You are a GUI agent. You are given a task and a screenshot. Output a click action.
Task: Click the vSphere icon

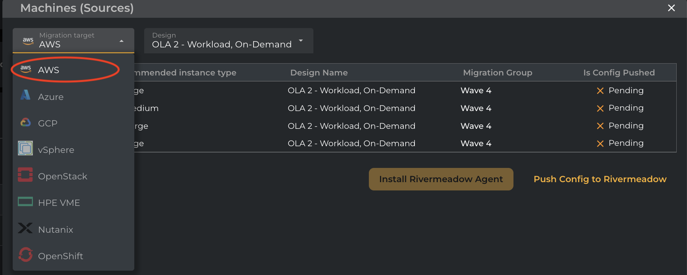(25, 149)
